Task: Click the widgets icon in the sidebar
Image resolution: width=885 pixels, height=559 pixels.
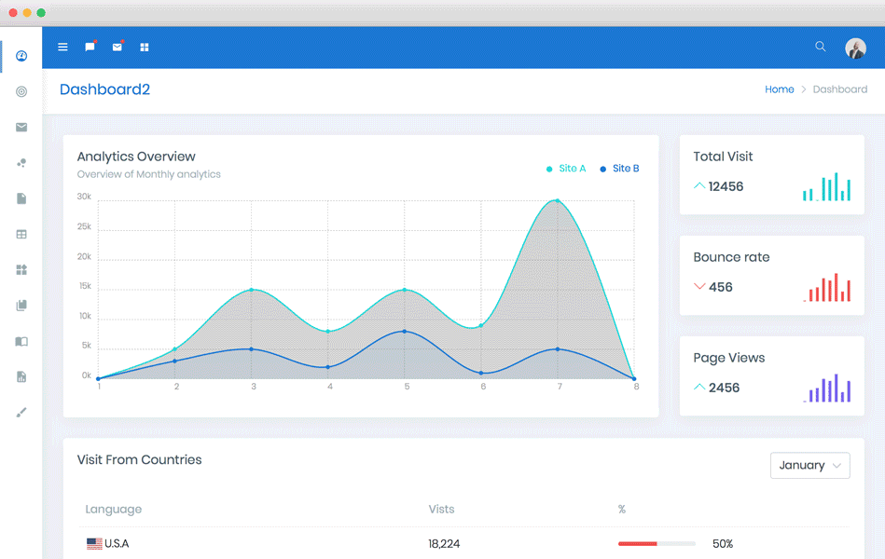Action: tap(21, 269)
